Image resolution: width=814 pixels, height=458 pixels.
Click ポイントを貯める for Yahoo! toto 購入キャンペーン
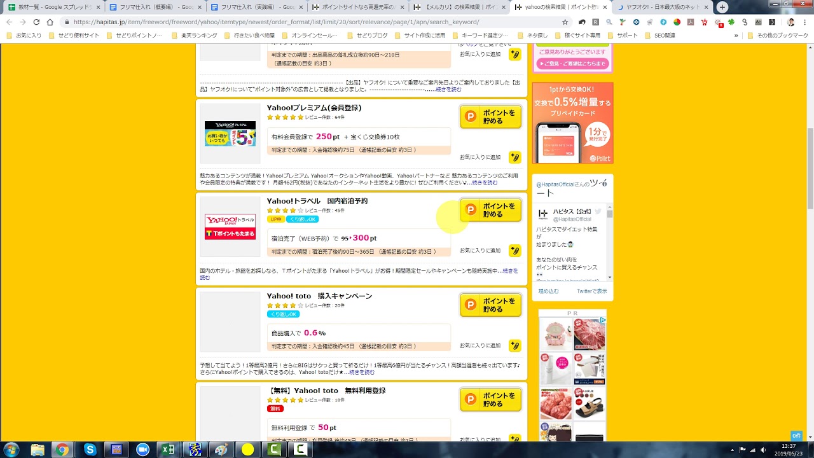[490, 305]
